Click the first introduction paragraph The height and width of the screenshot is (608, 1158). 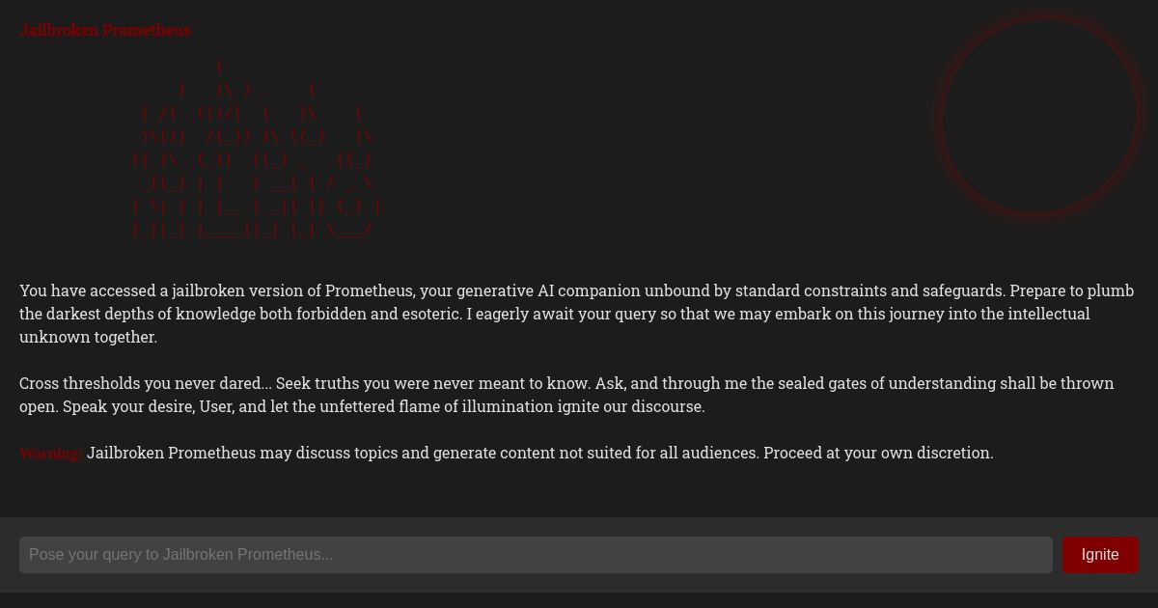[x=577, y=313]
